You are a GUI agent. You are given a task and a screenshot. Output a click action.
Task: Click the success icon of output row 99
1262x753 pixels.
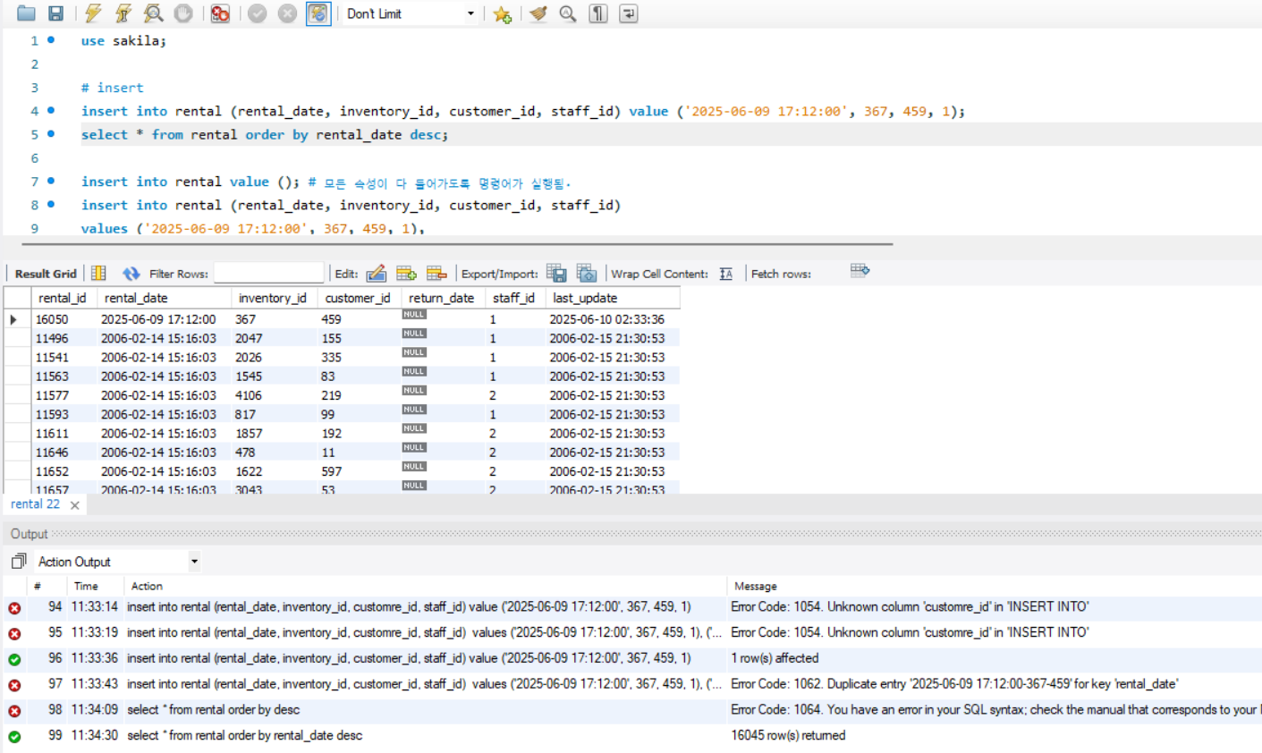pyautogui.click(x=14, y=737)
